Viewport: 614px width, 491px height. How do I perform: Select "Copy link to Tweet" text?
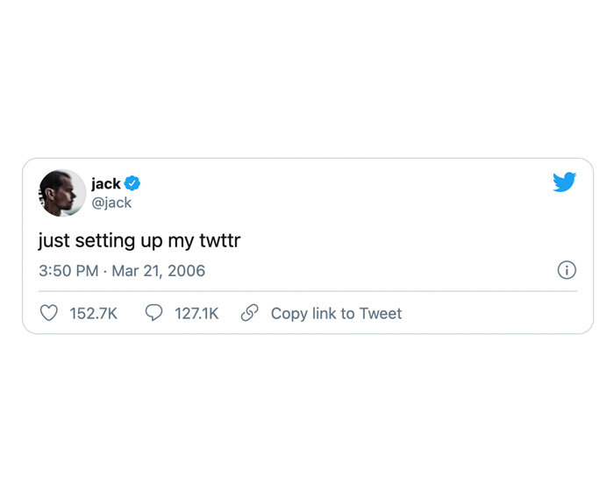(x=336, y=313)
